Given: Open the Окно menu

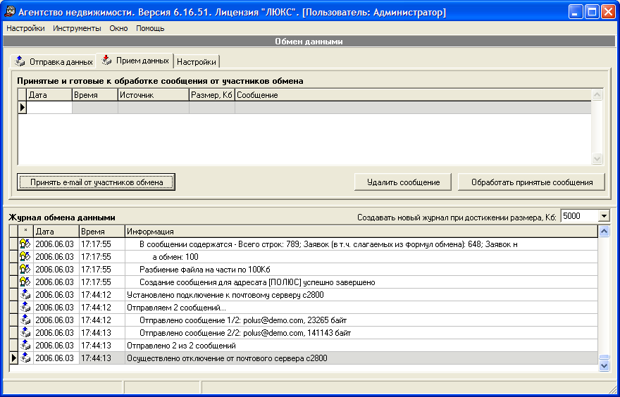Looking at the screenshot, I should click(x=118, y=28).
